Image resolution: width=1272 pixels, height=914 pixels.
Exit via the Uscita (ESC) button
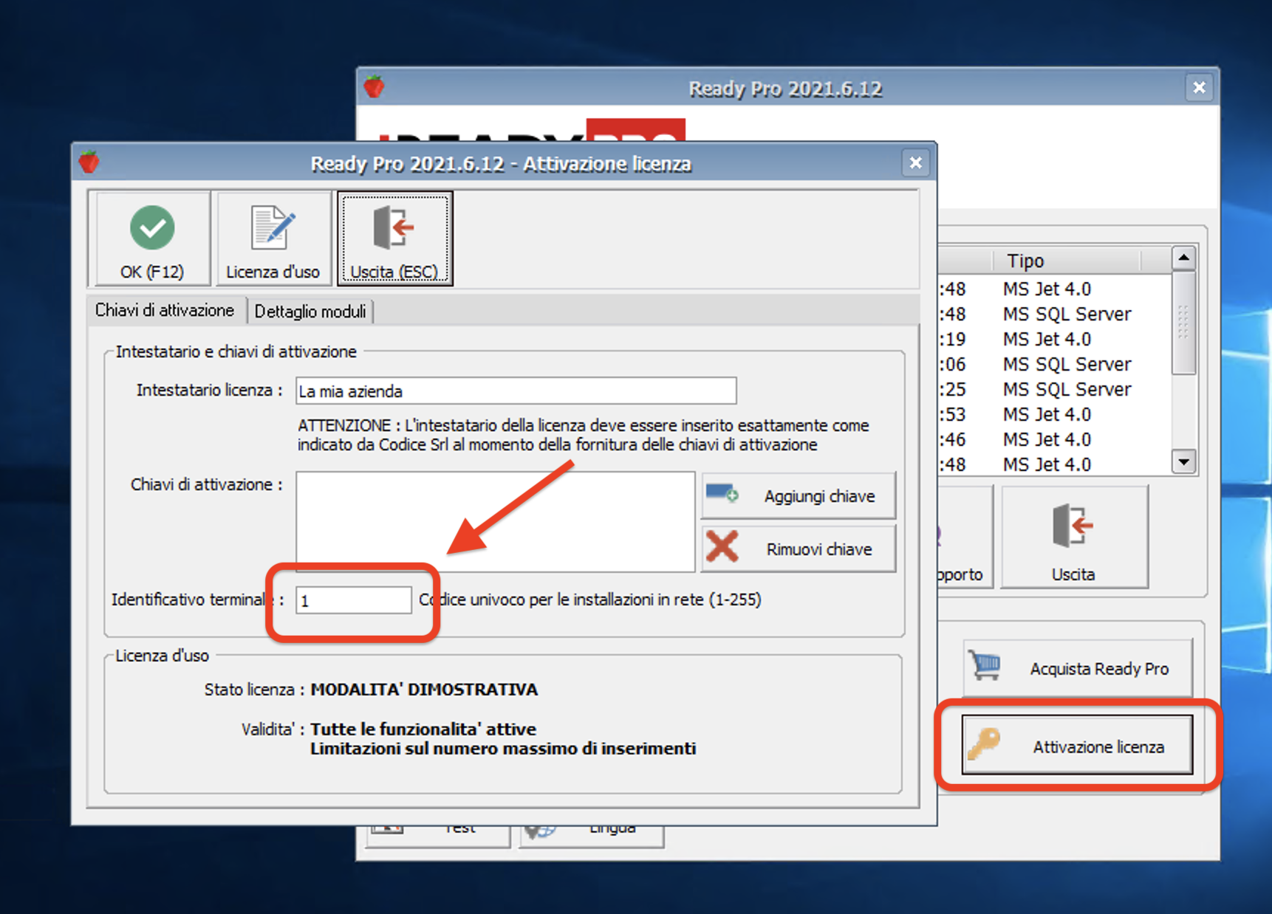[x=394, y=238]
